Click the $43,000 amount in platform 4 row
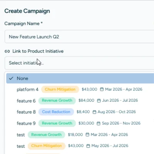This screenshot has height=154, width=154. click(x=89, y=89)
